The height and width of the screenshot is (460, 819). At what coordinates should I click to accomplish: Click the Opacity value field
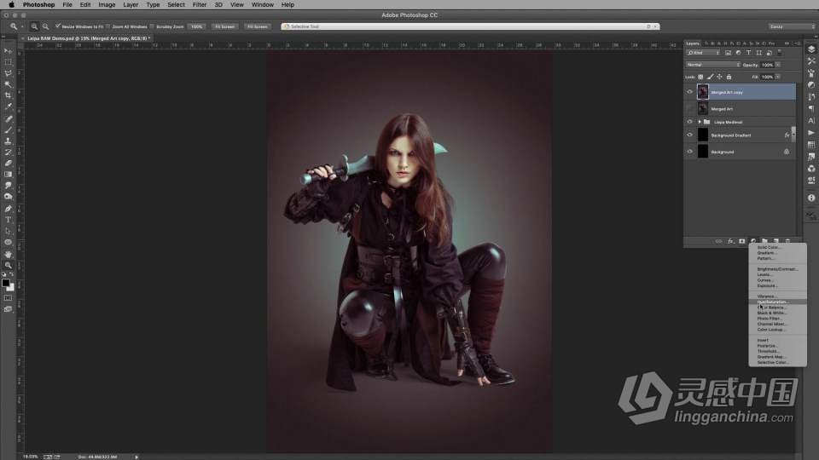click(x=767, y=65)
